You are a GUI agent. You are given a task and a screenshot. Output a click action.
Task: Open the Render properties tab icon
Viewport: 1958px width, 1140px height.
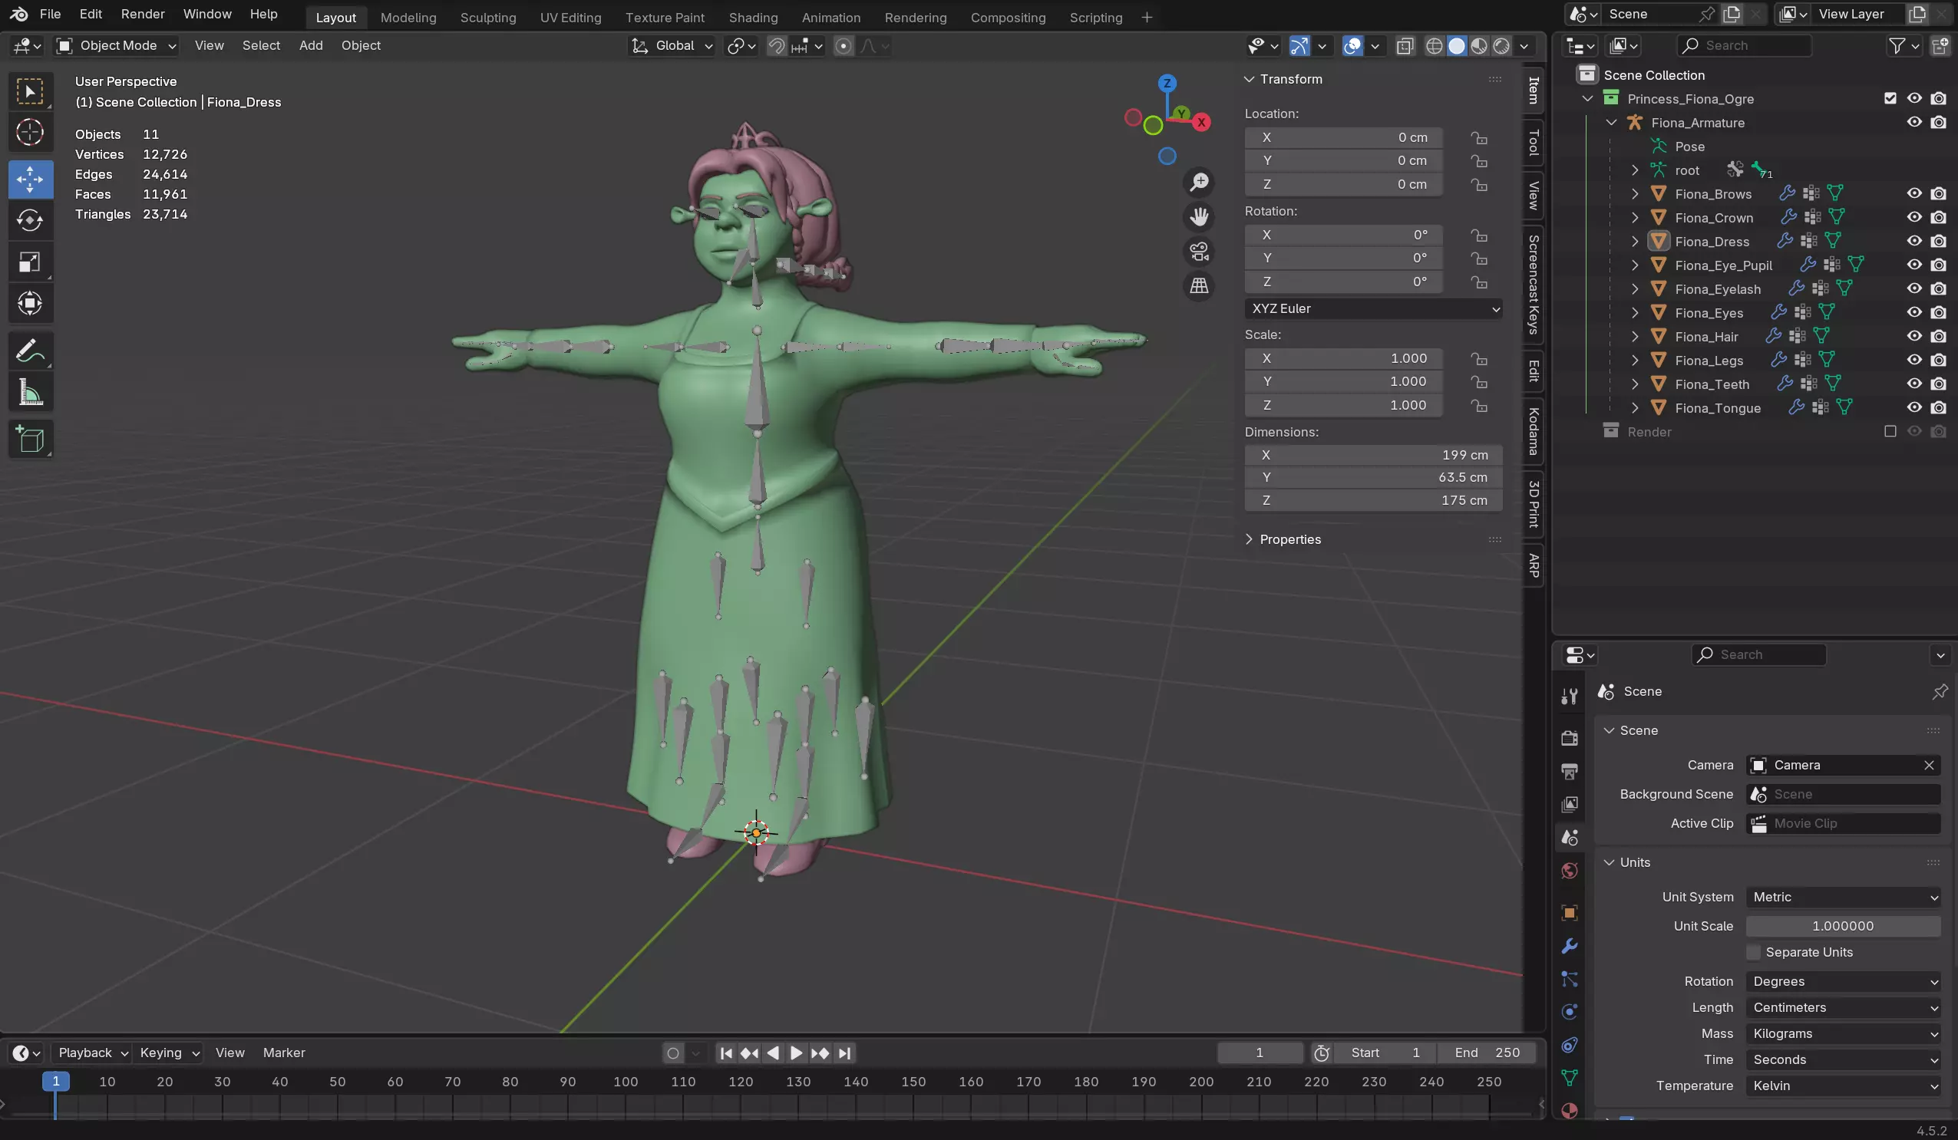tap(1570, 738)
